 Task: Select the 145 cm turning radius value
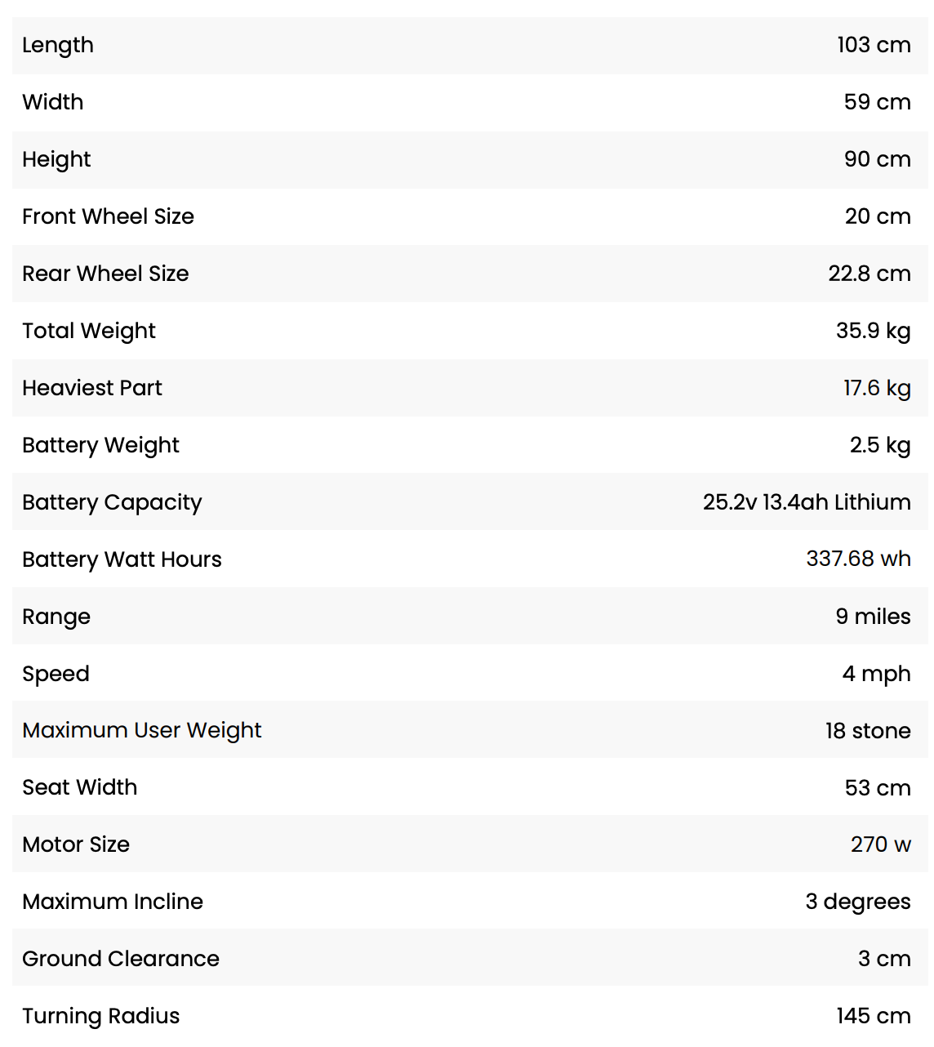coord(873,1016)
